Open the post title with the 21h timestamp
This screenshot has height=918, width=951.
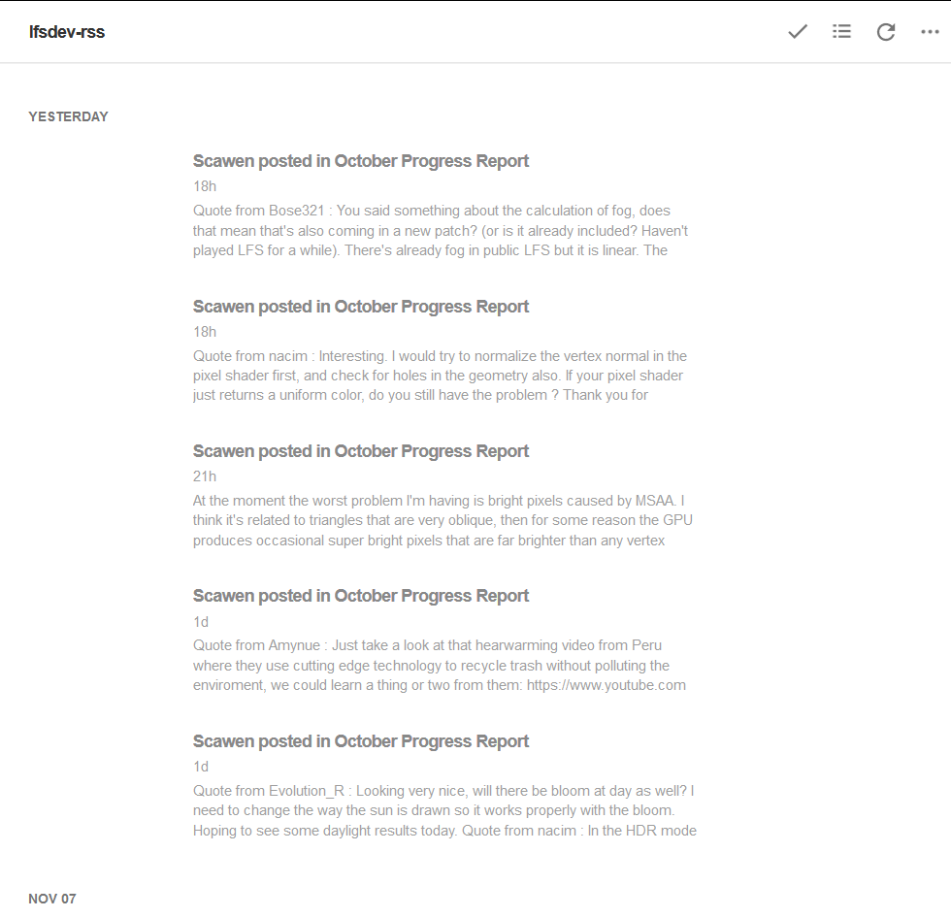point(361,451)
